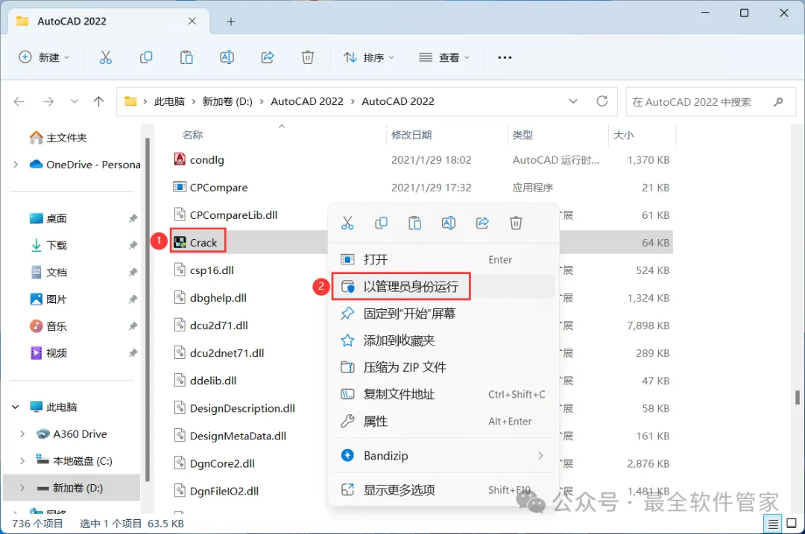The image size is (805, 534).
Task: Choose 压缩为 ZIP 文件
Action: pyautogui.click(x=443, y=367)
